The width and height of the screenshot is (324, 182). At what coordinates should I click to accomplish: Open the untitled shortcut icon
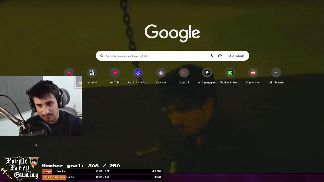[92, 73]
